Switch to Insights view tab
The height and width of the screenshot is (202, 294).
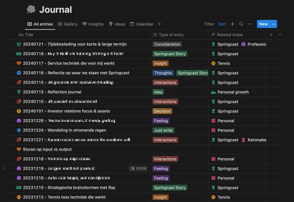pyautogui.click(x=93, y=24)
